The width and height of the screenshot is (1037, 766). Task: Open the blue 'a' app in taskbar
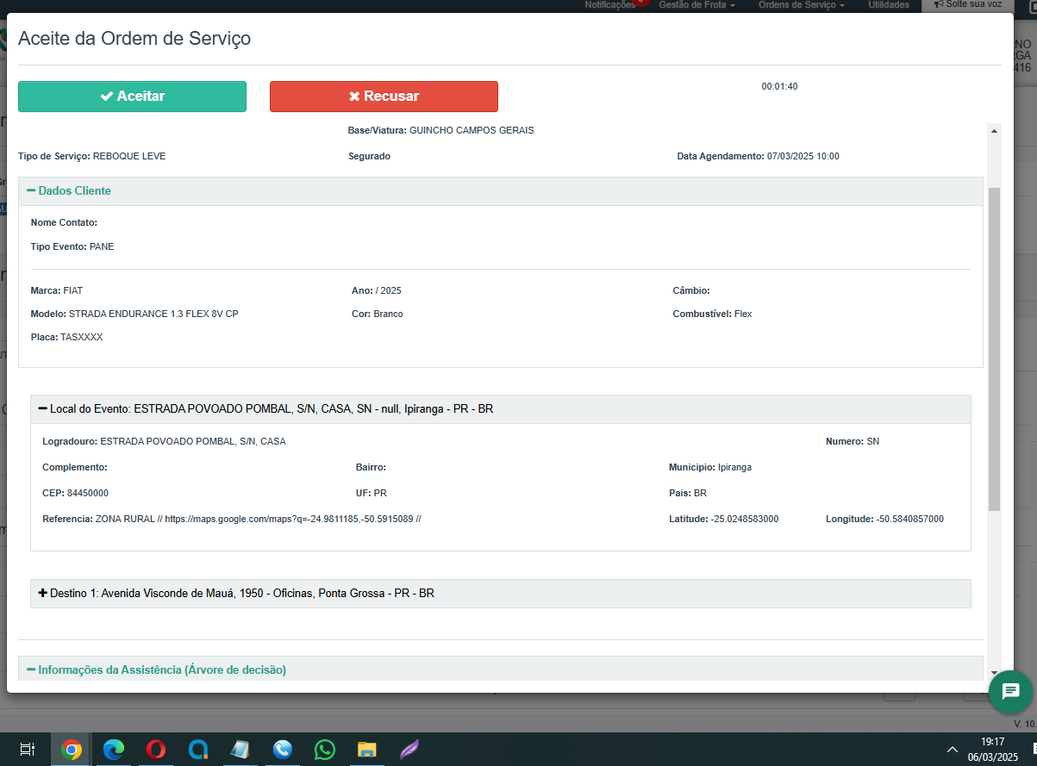click(198, 750)
